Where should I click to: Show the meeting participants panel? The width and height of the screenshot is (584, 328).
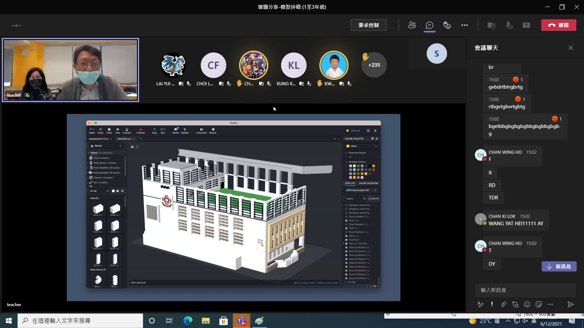(412, 25)
